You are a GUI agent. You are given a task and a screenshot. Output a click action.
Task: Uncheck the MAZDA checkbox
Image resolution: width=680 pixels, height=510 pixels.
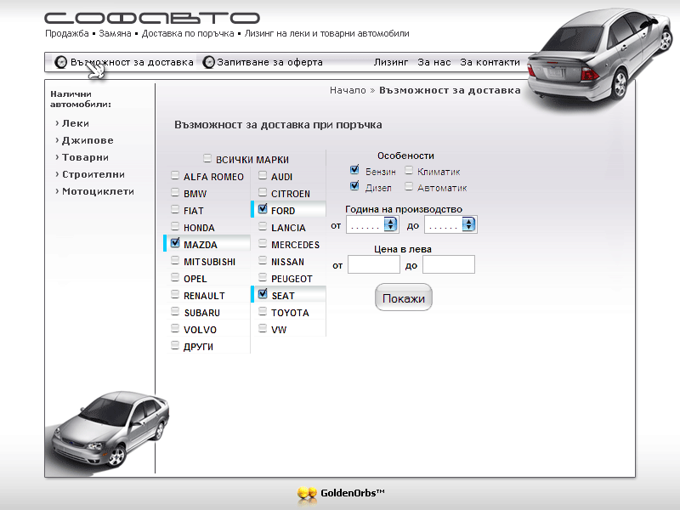click(x=175, y=242)
